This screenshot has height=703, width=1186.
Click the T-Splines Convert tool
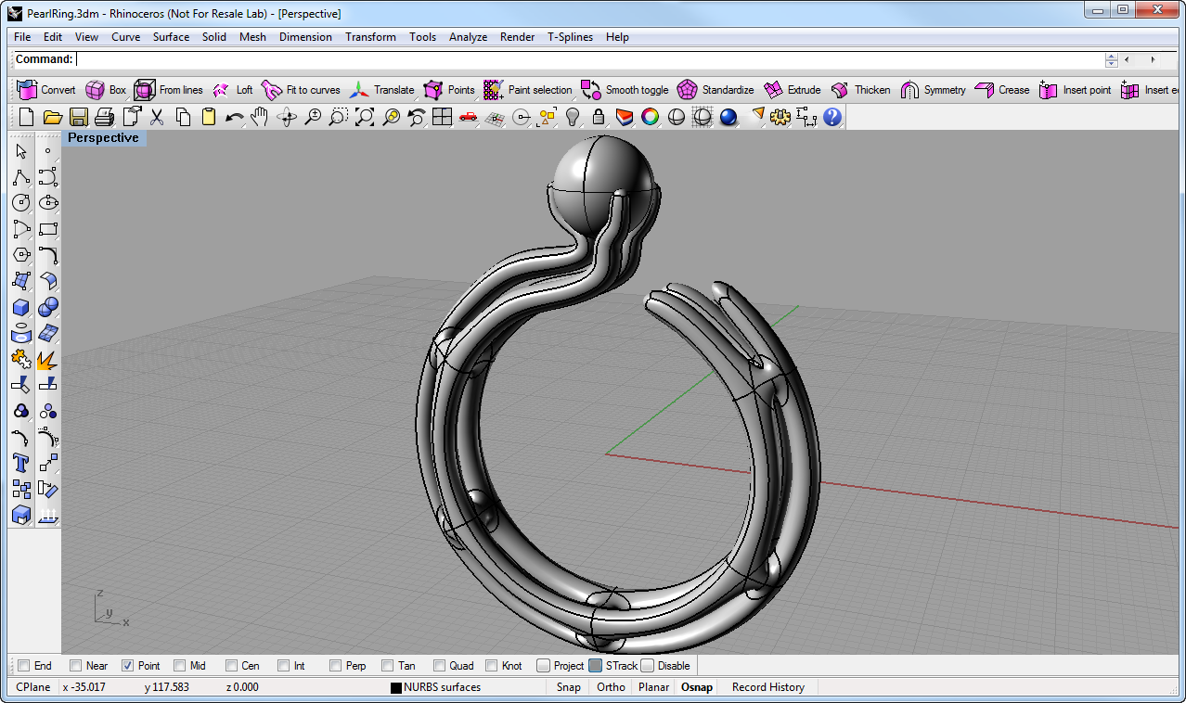[x=46, y=90]
